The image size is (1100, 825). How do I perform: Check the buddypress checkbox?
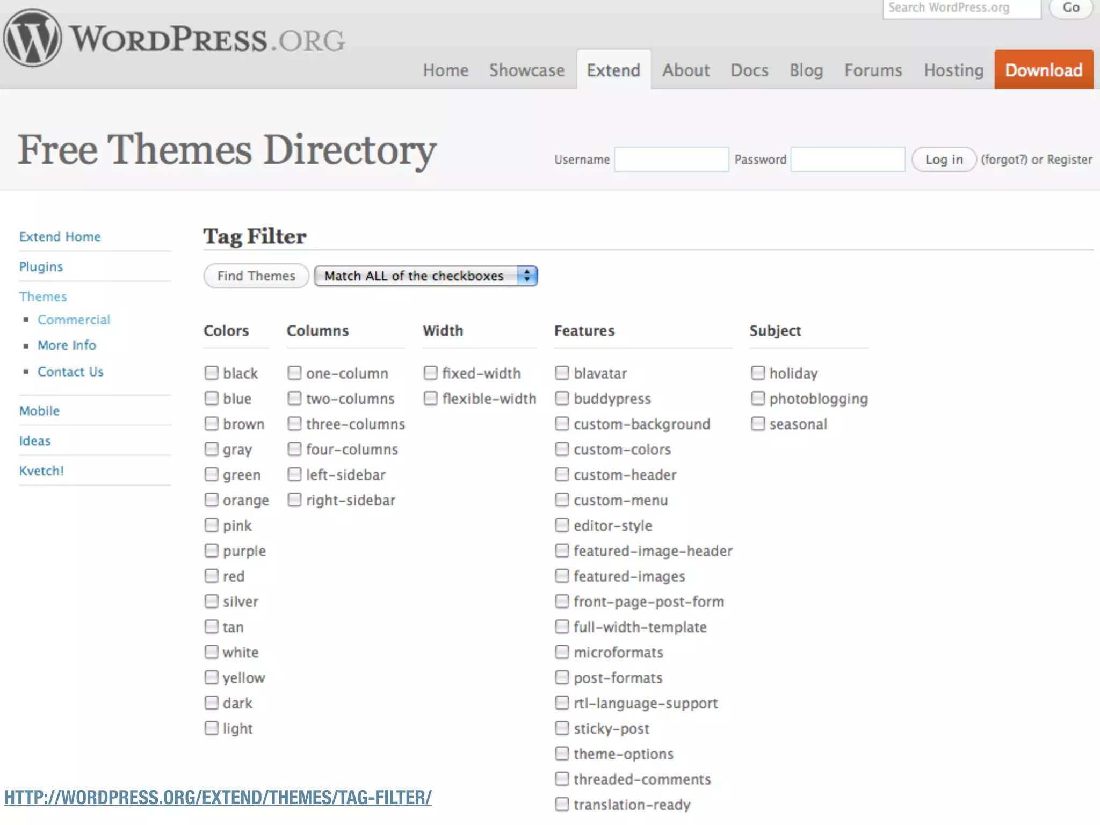562,398
